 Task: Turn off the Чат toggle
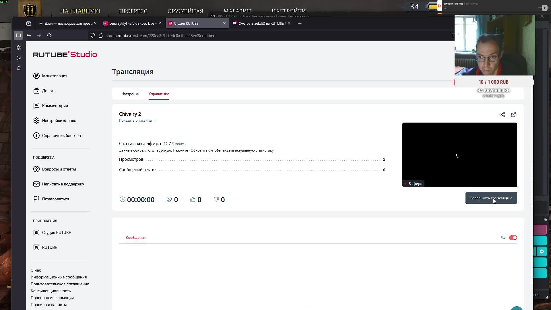click(x=513, y=238)
